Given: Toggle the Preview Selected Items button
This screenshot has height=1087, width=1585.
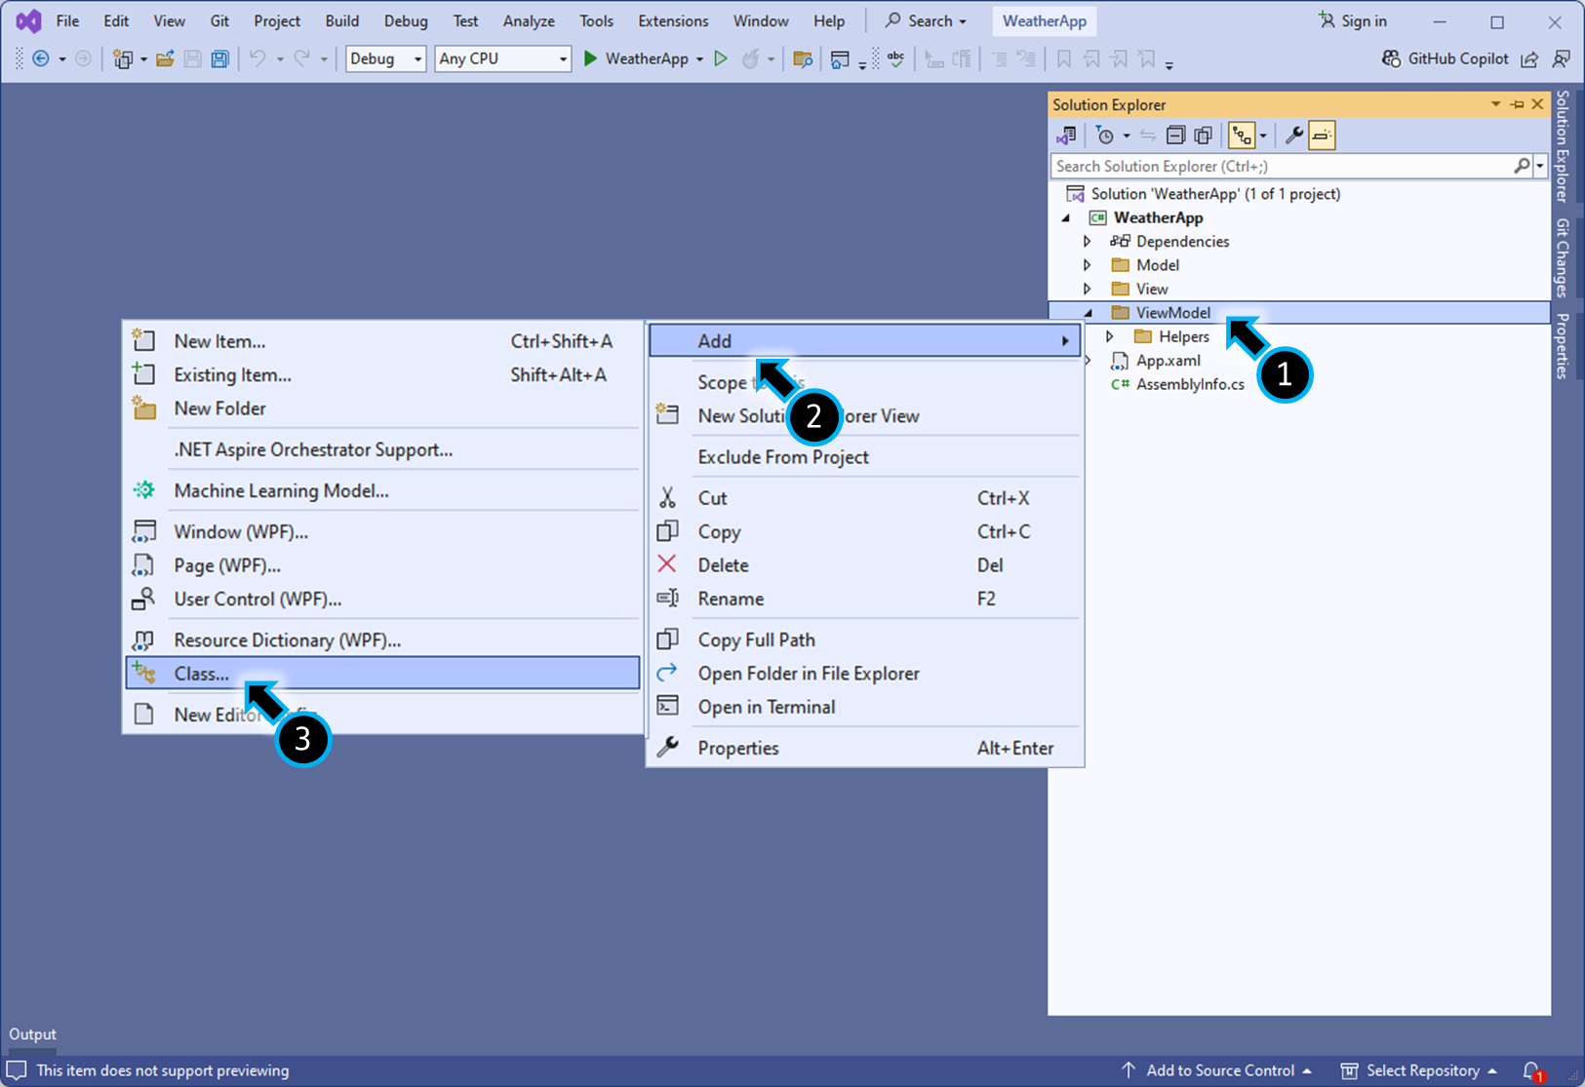Looking at the screenshot, I should (1322, 136).
